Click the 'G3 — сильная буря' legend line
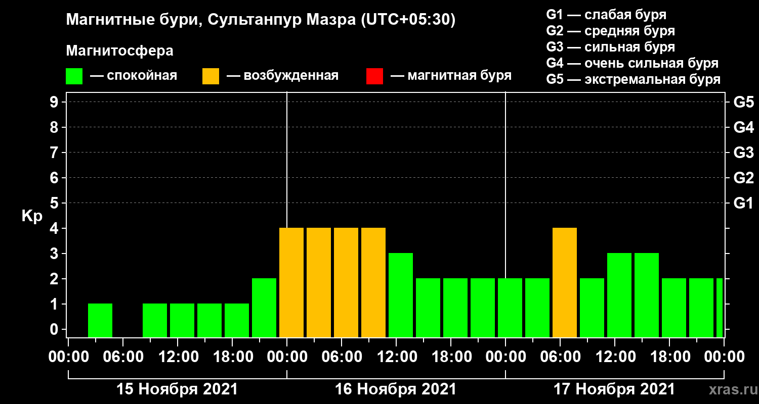This screenshot has height=404, width=759. click(611, 47)
